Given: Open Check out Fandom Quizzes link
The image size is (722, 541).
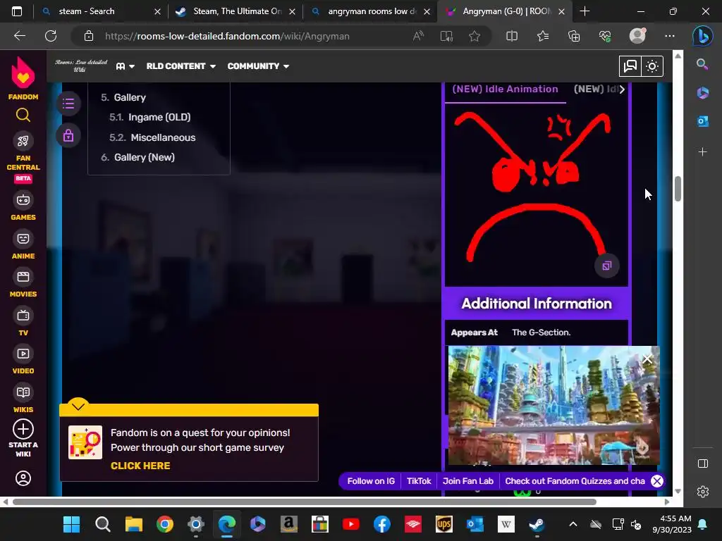Looking at the screenshot, I should pyautogui.click(x=575, y=481).
